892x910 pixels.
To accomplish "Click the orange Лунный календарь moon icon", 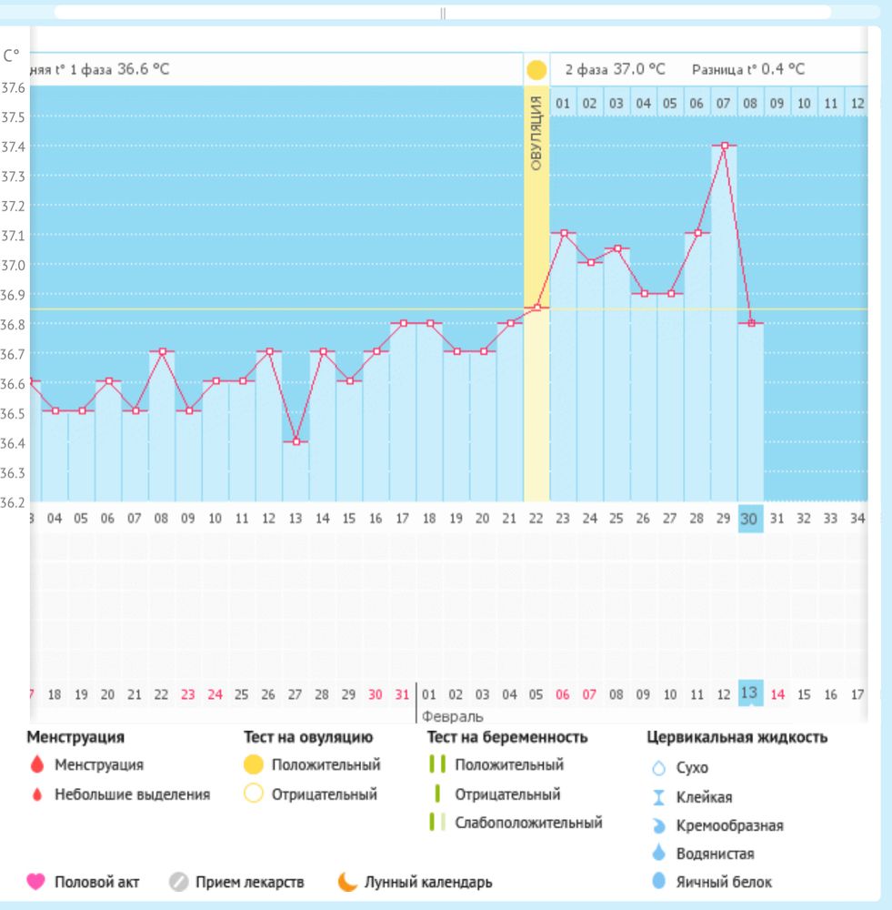I will (x=347, y=882).
